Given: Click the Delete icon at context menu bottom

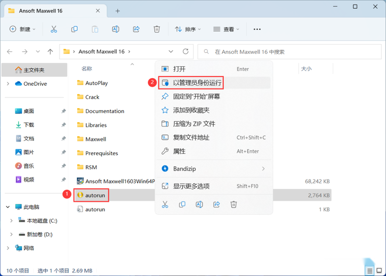Looking at the screenshot, I should click(x=234, y=204).
